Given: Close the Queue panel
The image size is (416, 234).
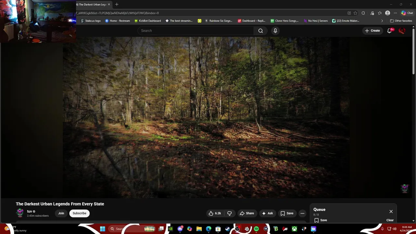Looking at the screenshot, I should [x=391, y=211].
